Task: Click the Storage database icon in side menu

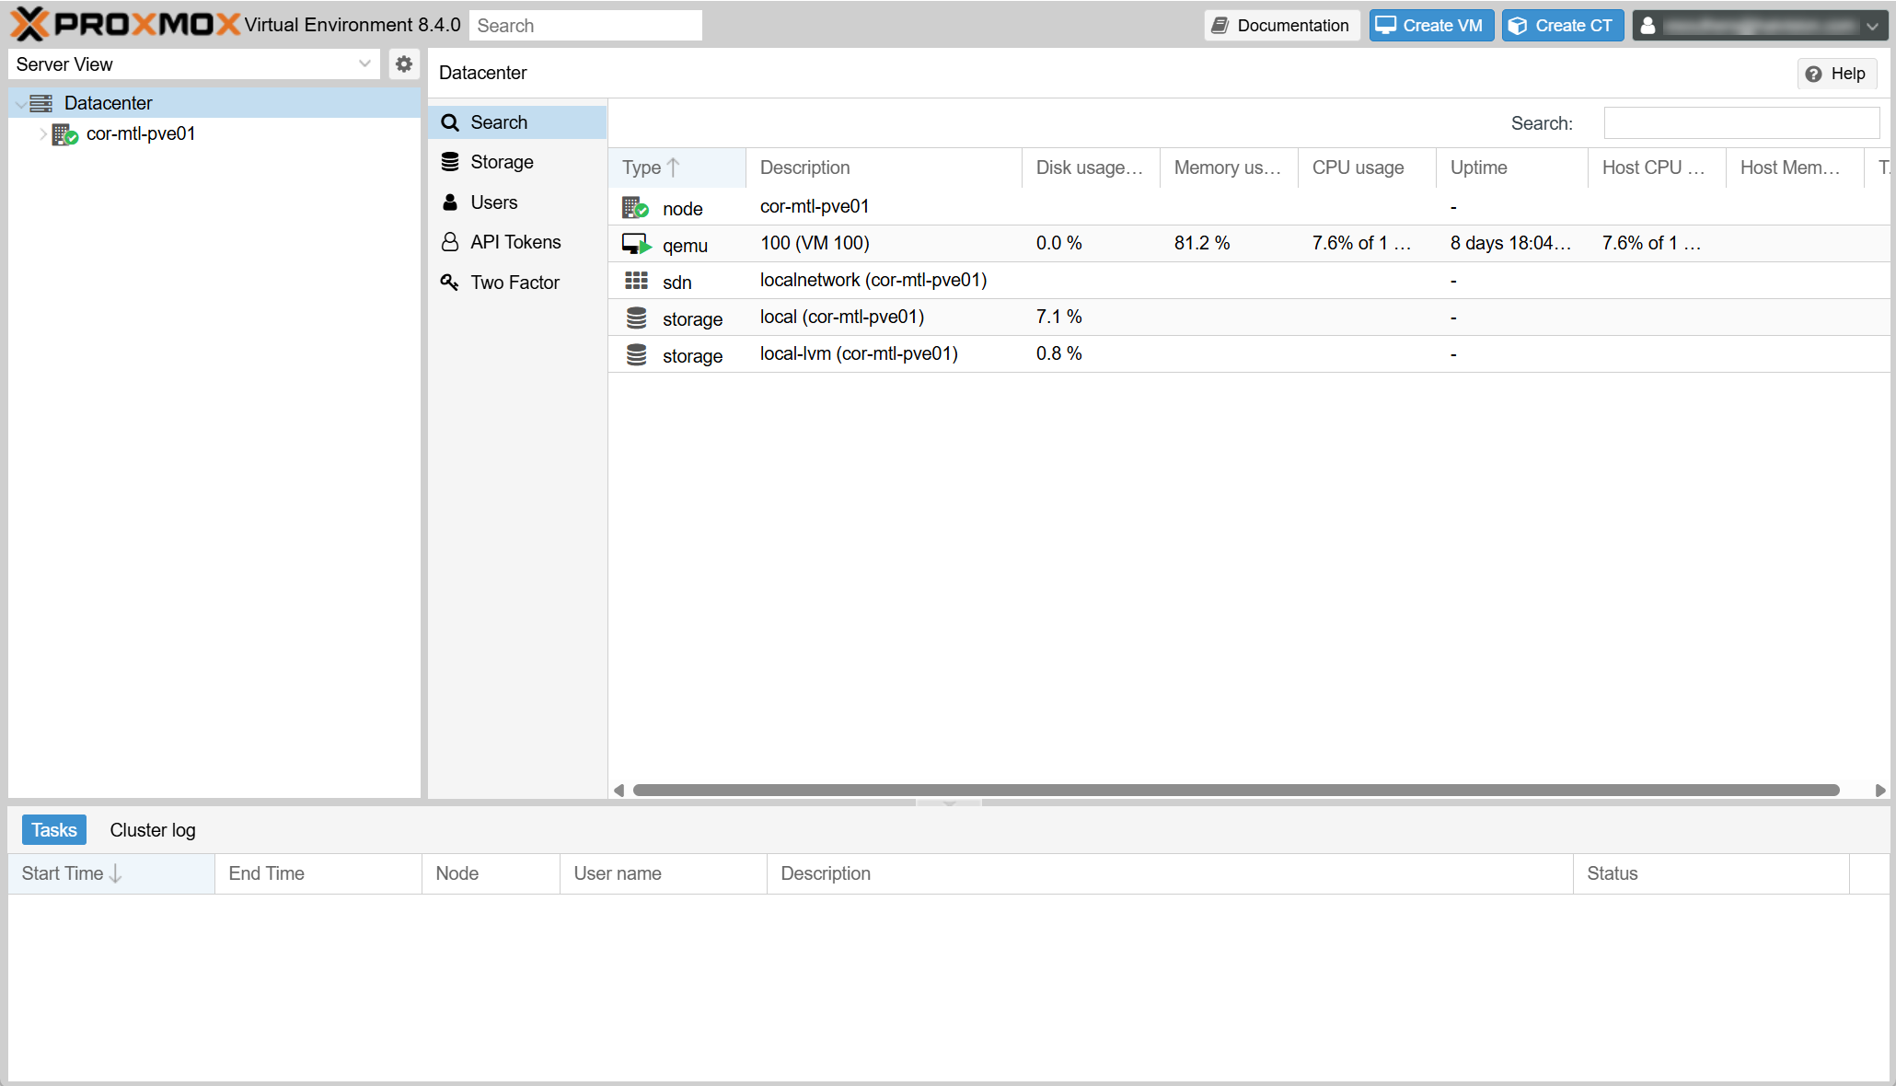Action: click(450, 162)
